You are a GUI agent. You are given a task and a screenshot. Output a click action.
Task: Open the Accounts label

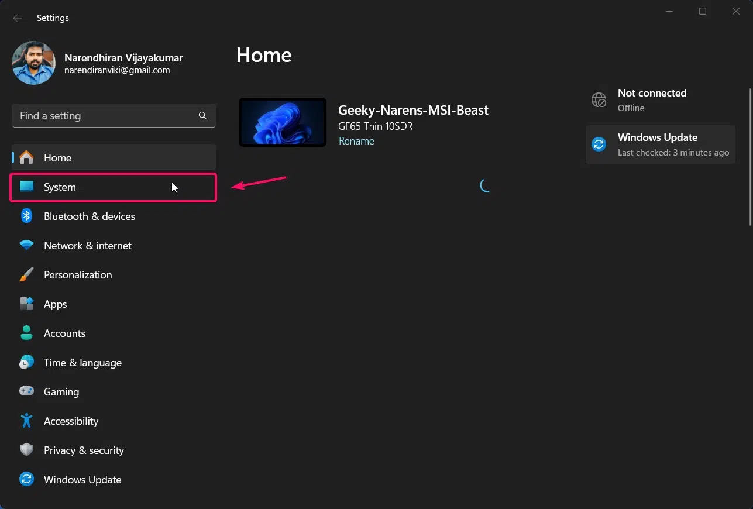(64, 333)
